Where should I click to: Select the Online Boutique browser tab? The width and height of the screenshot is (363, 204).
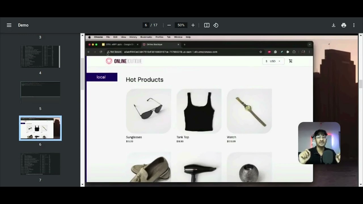[x=161, y=44]
